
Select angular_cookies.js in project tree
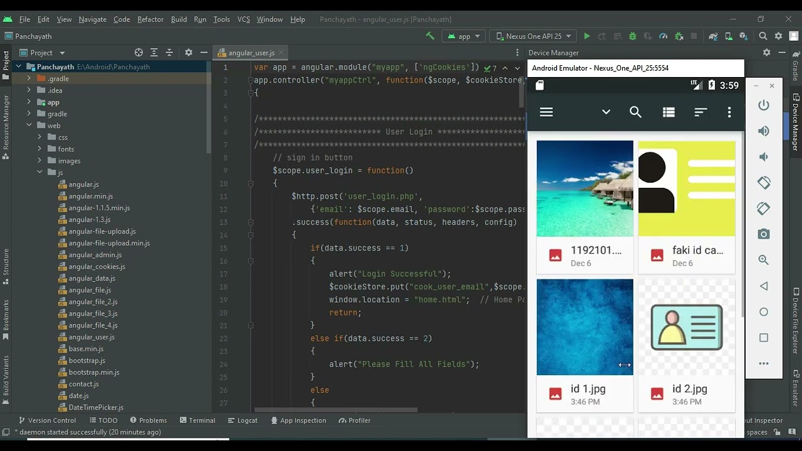(96, 267)
